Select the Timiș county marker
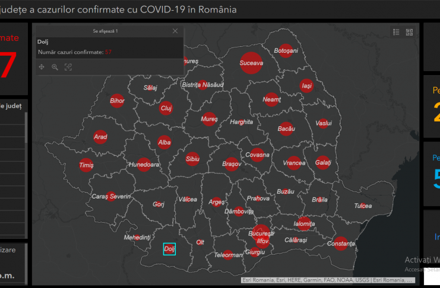 point(86,166)
